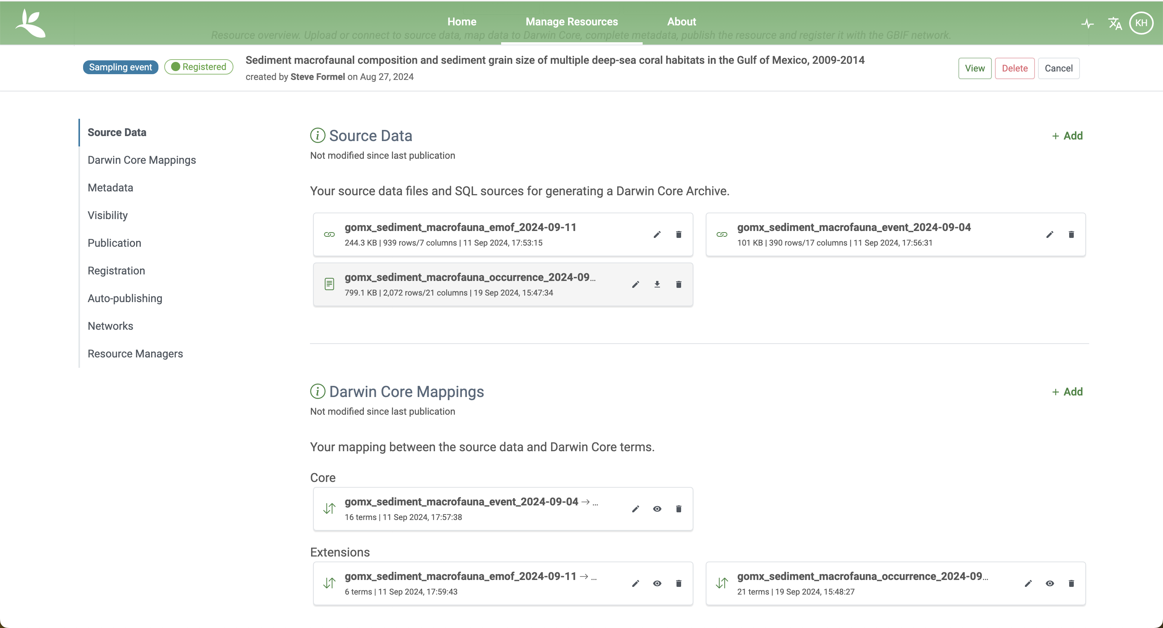This screenshot has width=1163, height=628.
Task: Download the occurrence source file
Action: (x=657, y=284)
